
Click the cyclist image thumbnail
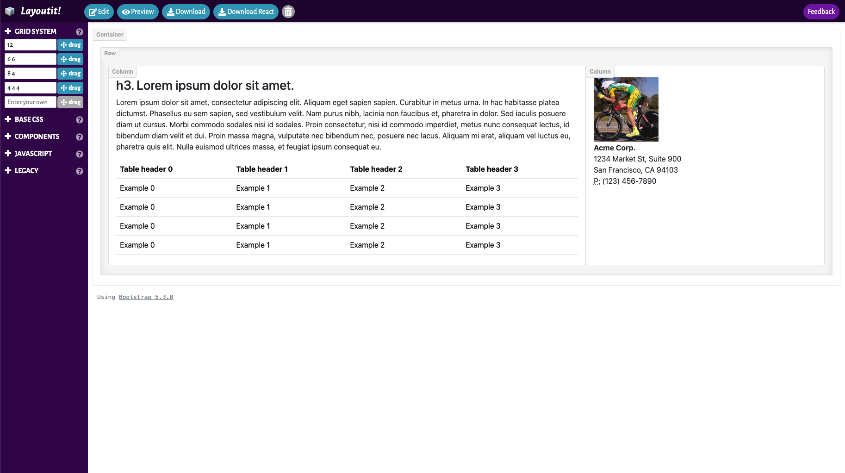coord(626,110)
